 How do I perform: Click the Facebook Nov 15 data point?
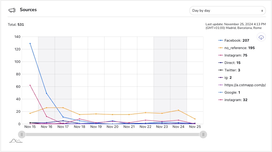point(30,44)
